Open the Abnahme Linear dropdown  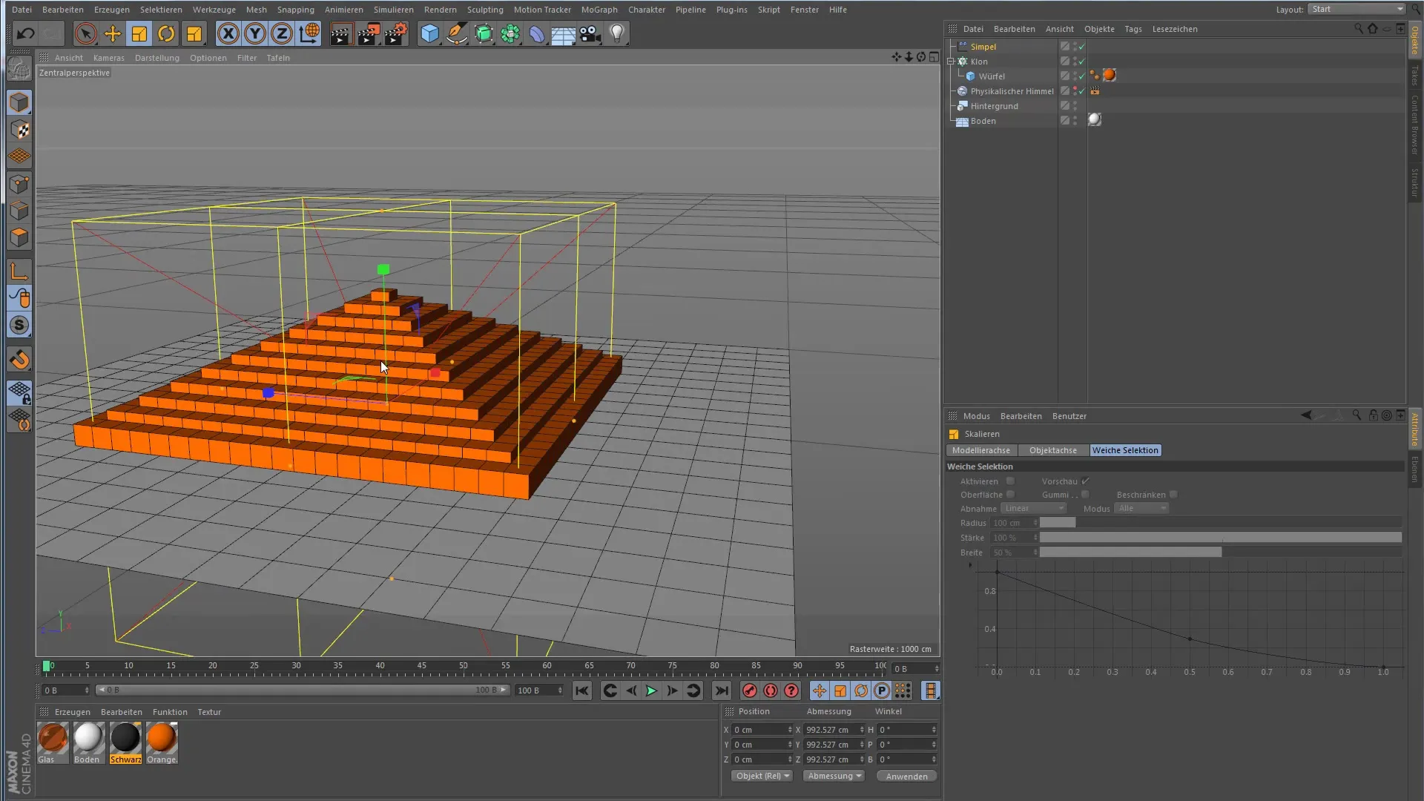1034,509
